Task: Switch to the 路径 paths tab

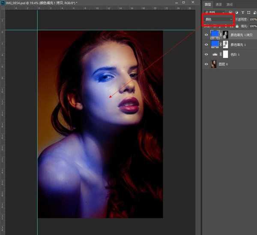Action: pyautogui.click(x=230, y=4)
